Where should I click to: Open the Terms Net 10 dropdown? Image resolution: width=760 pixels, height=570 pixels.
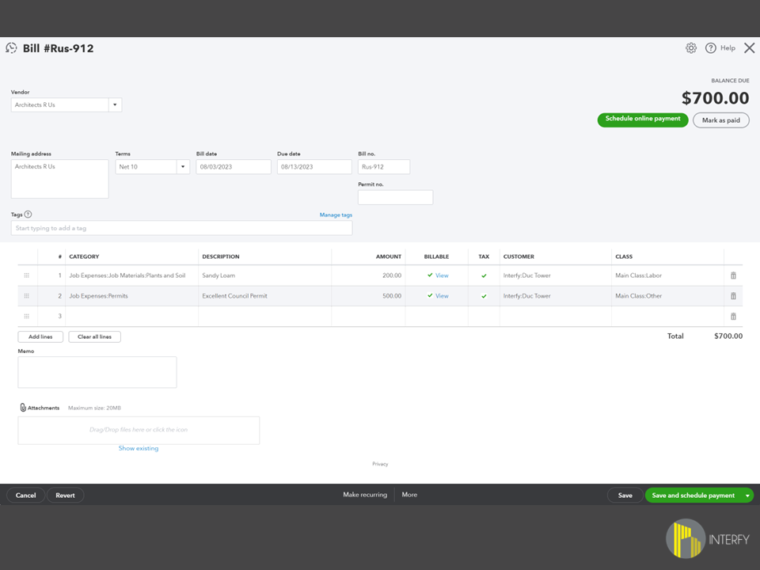(182, 167)
